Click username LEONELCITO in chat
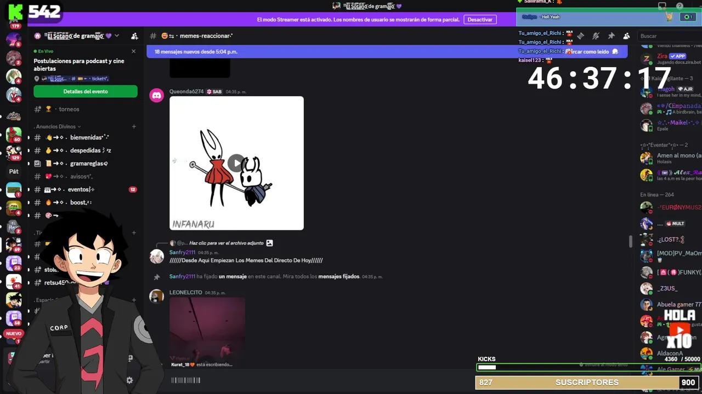 click(x=186, y=293)
